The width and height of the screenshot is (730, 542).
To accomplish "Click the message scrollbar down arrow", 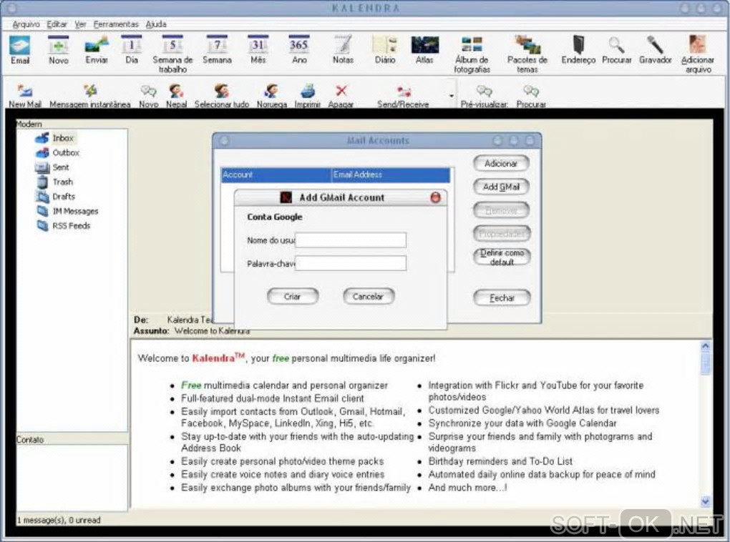I will pyautogui.click(x=706, y=501).
